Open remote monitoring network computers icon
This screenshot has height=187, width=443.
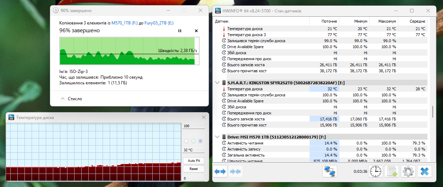pyautogui.click(x=330, y=172)
